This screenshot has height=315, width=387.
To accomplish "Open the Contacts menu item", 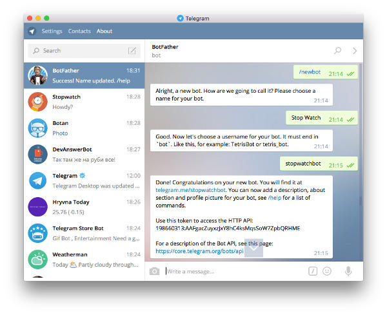I will (x=79, y=31).
